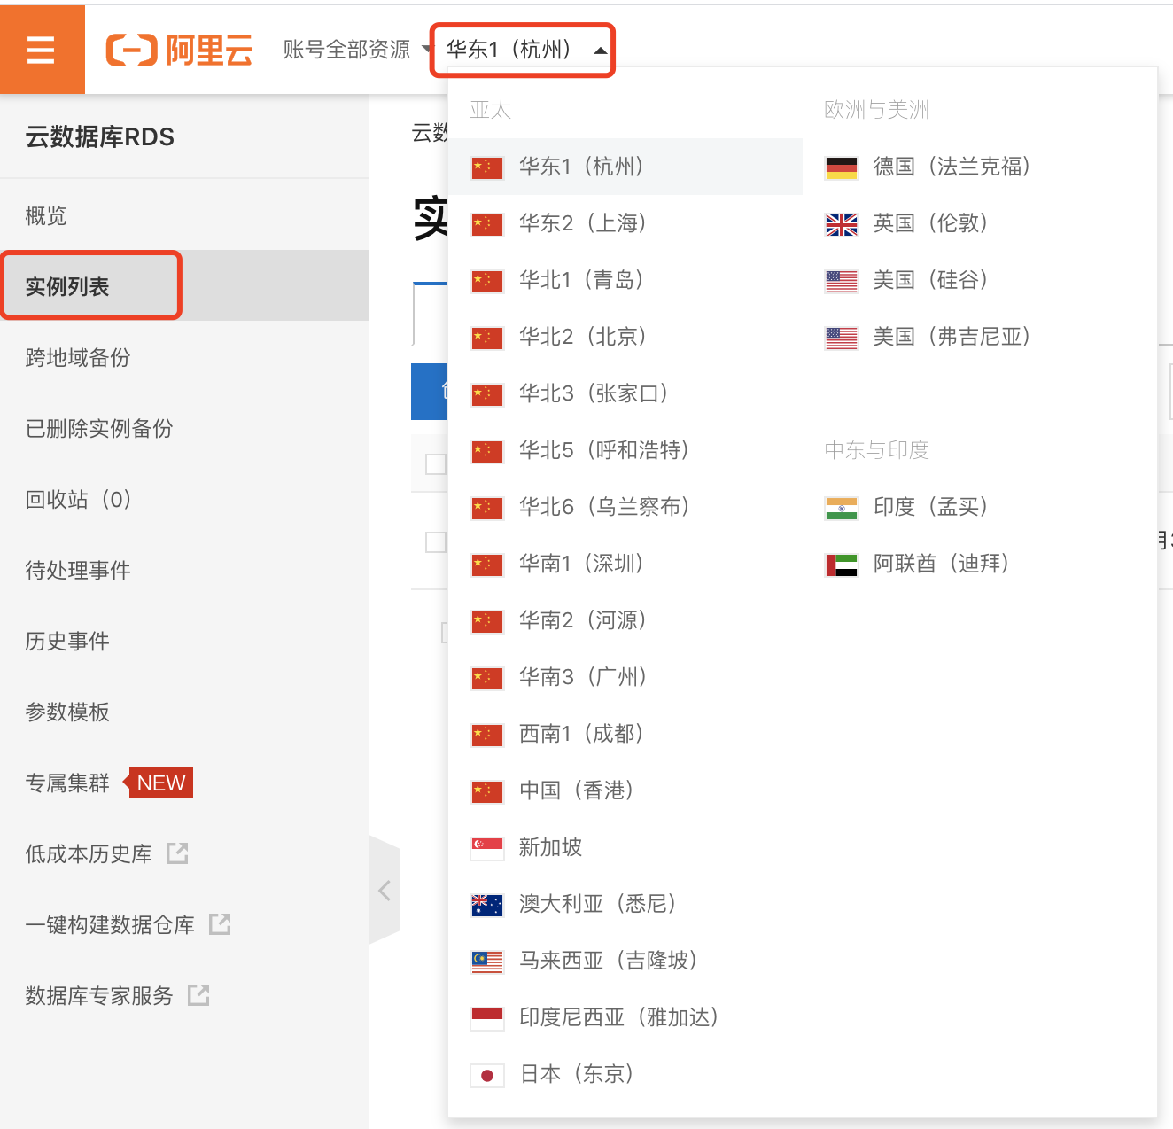The image size is (1173, 1129).
Task: Tick the first instance row checkbox
Action: click(436, 541)
